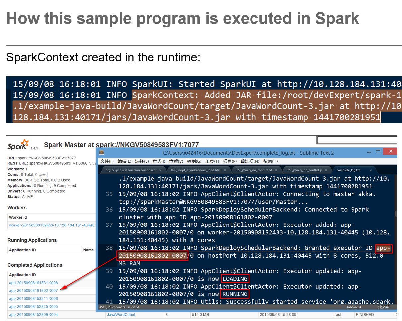
Task: Click line number 40 in gutter
Action: tap(109, 286)
